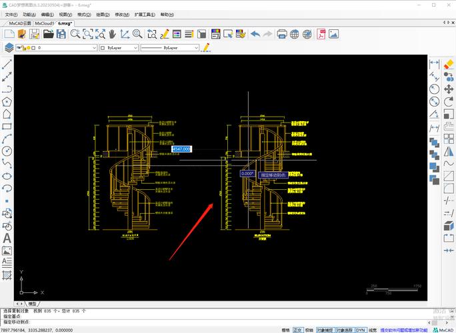Image resolution: width=456 pixels, height=333 pixels.
Task: Click the dynamic distance input field 4547.000
Action: (x=181, y=149)
